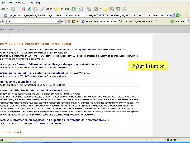Screen dimensions: 190x143
Task: Open An analysis of search failures link
Action: point(36,64)
